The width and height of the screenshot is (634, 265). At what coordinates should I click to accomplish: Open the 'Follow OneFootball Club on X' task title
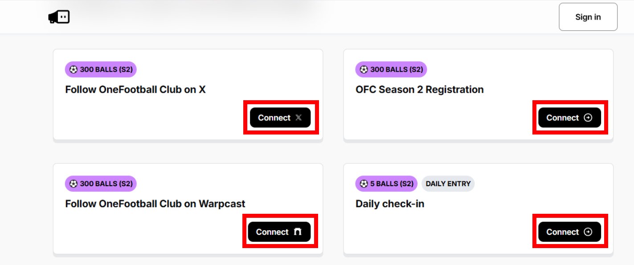(135, 90)
